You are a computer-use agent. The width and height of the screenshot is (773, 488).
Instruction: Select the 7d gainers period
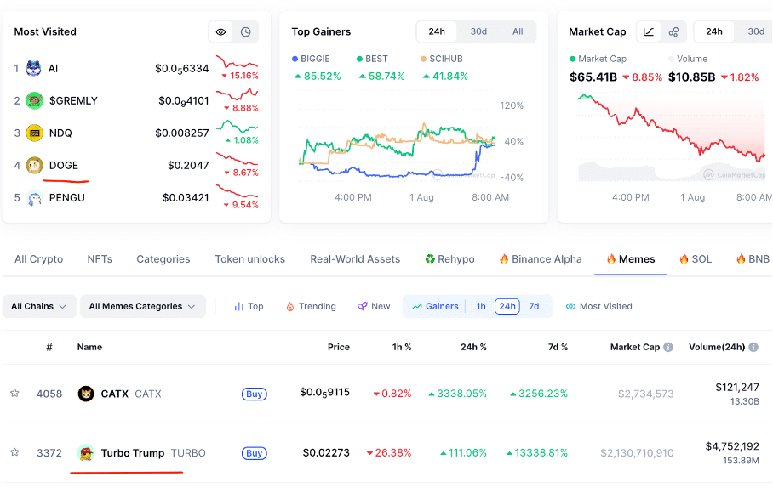pos(534,306)
